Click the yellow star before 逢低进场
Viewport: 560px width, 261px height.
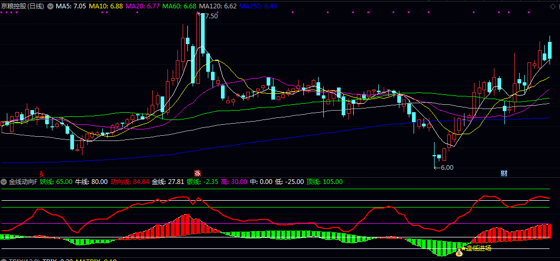(x=463, y=247)
